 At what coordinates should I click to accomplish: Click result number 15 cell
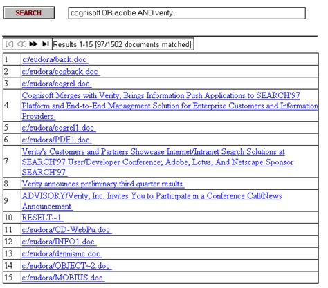(x=12, y=278)
